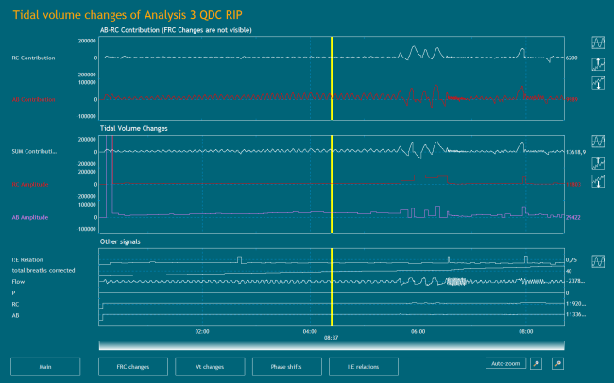Select the I:E Relation signal label
This screenshot has width=614, height=383.
coord(27,259)
